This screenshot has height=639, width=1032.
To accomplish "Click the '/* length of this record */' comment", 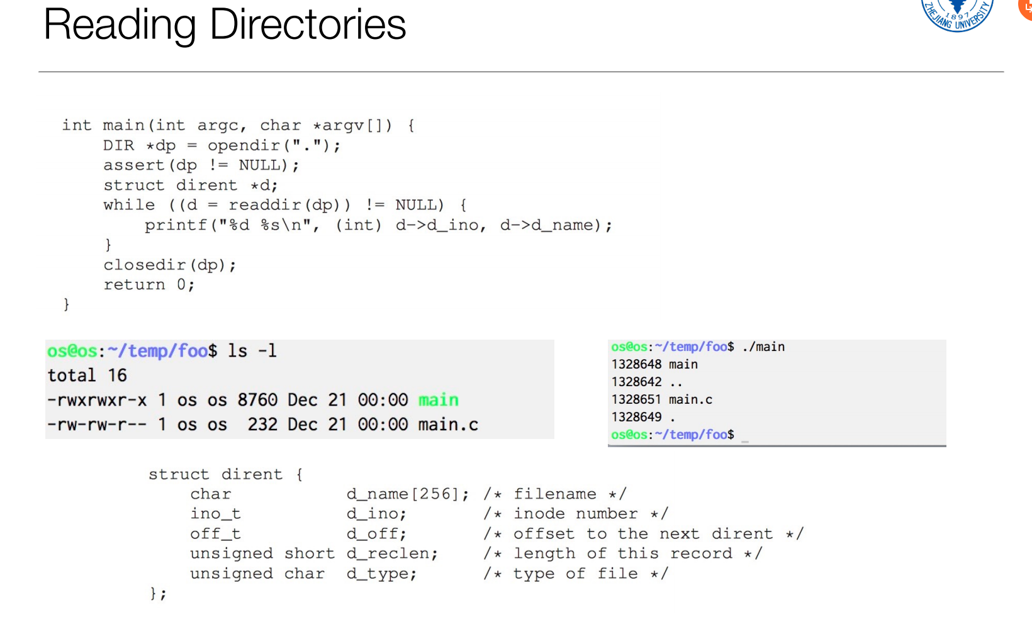I will tap(623, 553).
